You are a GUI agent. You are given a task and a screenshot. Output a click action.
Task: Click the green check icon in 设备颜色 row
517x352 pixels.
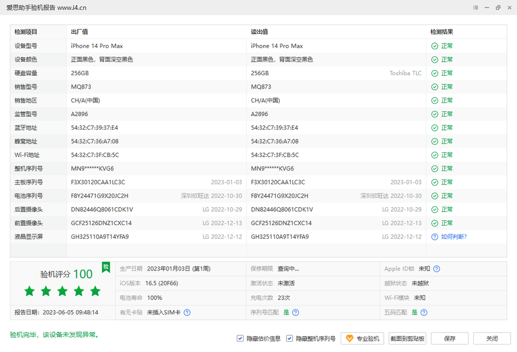pos(435,60)
